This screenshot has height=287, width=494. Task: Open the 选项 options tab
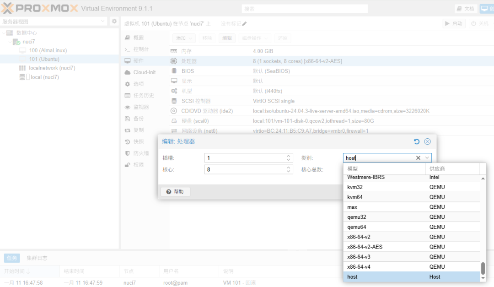[138, 84]
